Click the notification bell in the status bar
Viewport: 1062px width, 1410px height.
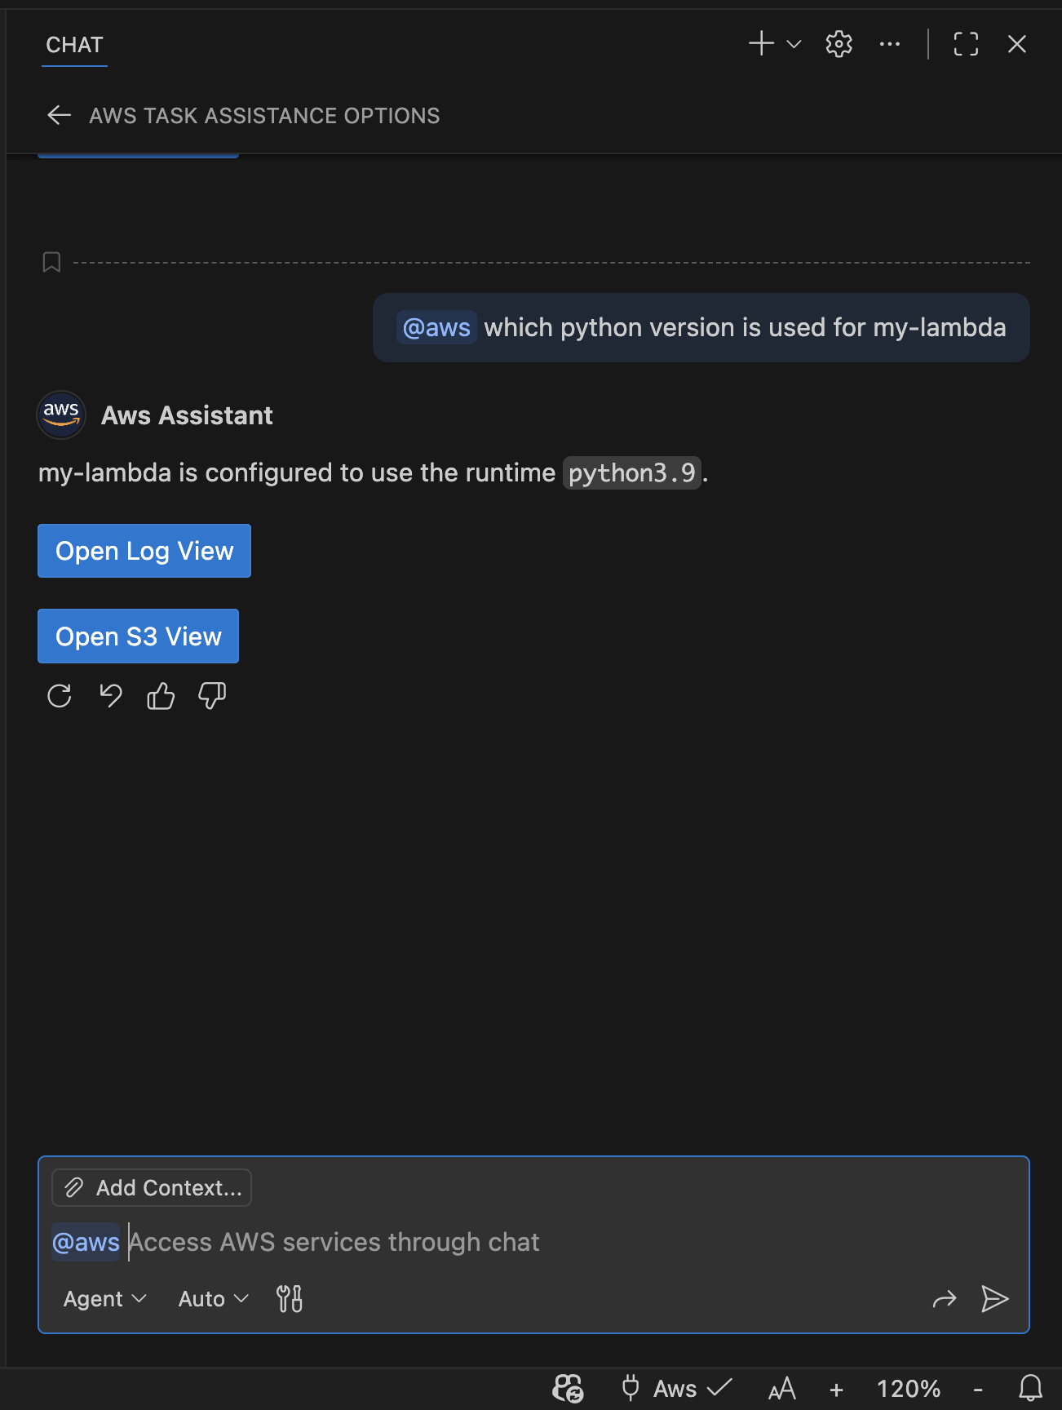(1030, 1389)
